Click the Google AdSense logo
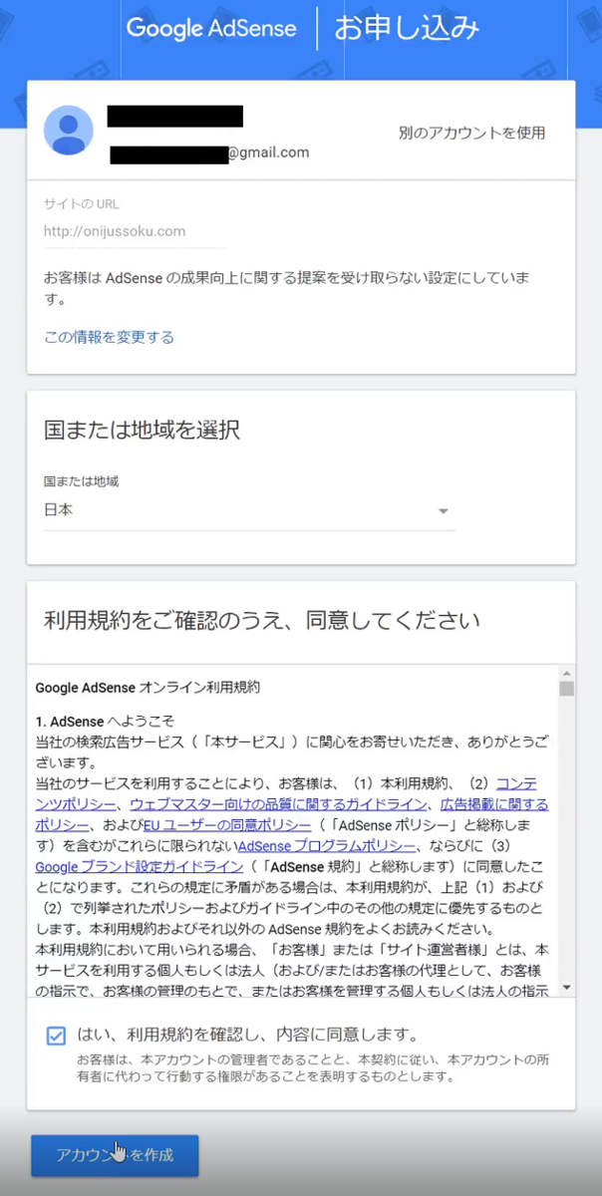602x1196 pixels. [x=211, y=28]
